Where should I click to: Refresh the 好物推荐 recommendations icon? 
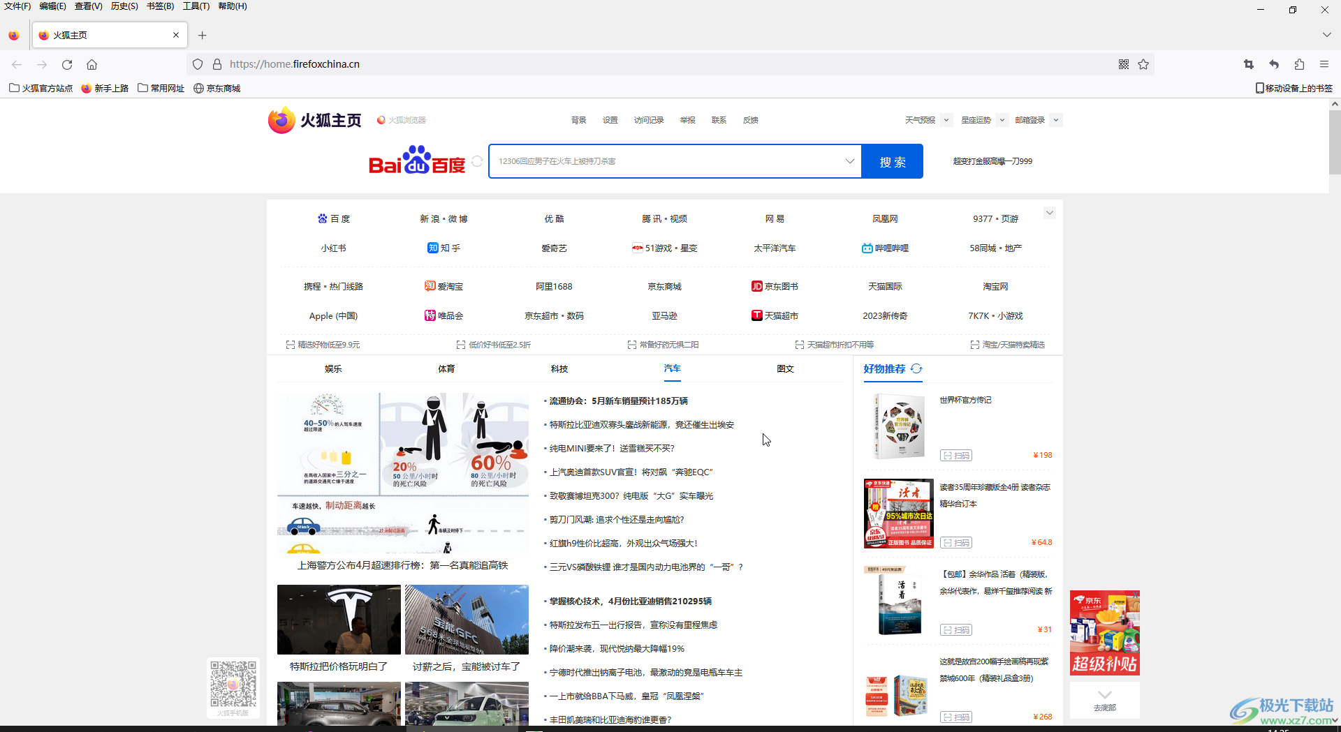click(x=916, y=368)
